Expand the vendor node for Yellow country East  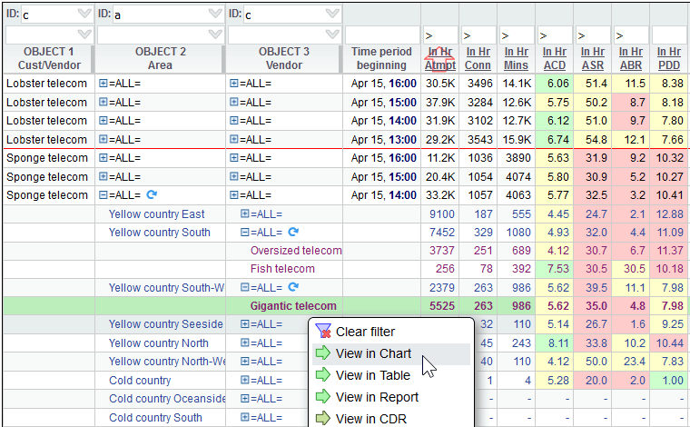point(245,214)
